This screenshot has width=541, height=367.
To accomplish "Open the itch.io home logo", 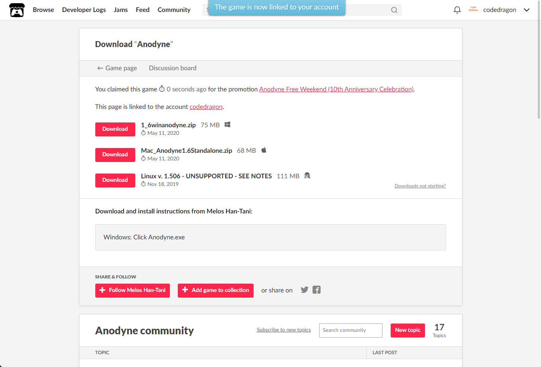I will (17, 10).
